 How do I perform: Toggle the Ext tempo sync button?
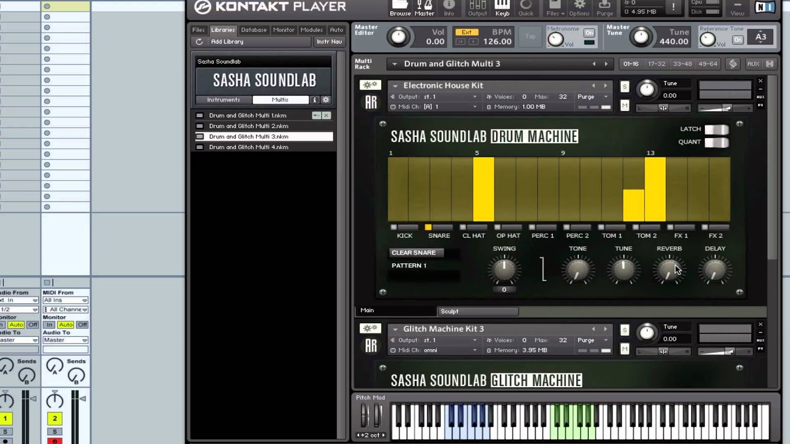466,32
